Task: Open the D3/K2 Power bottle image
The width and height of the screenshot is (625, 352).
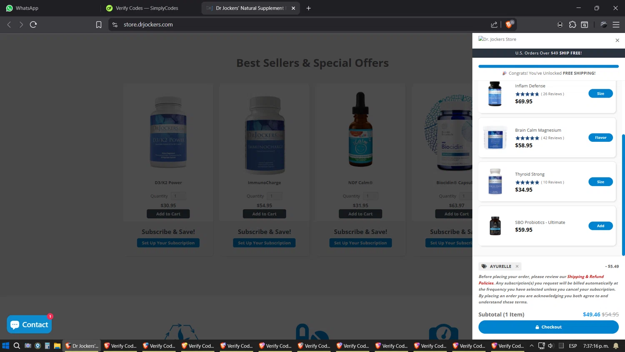Action: click(168, 132)
